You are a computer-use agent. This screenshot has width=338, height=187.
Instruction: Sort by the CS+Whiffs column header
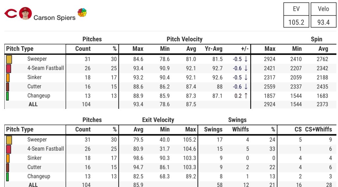pyautogui.click(x=319, y=129)
